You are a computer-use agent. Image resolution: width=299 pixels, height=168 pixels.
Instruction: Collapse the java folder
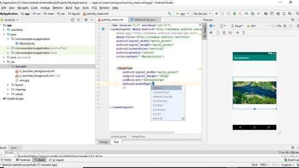4,34
